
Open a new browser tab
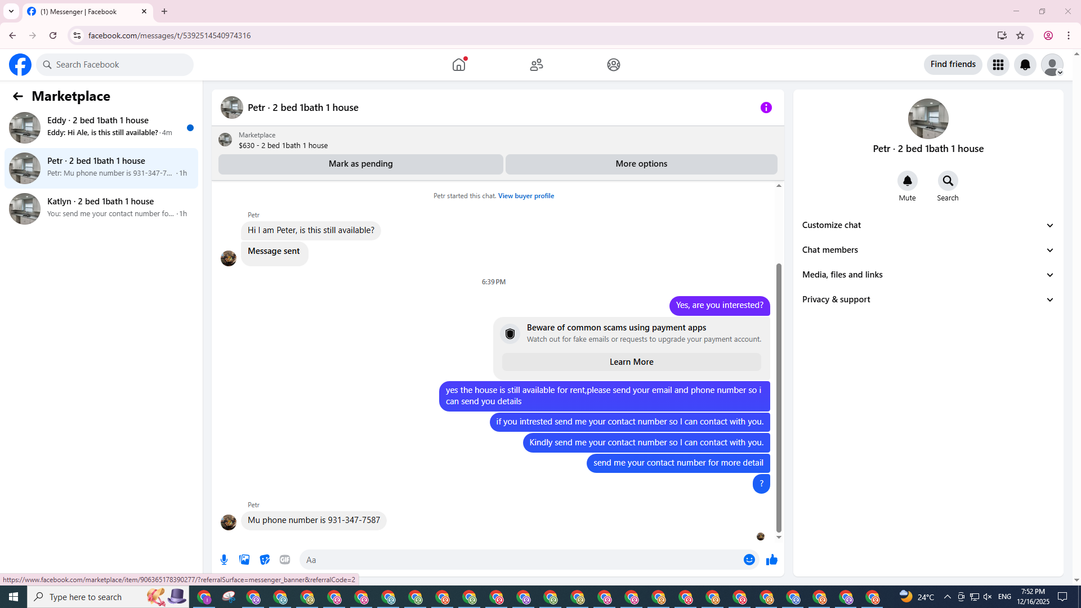tap(164, 11)
